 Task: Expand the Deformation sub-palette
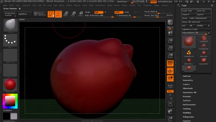pyautogui.click(x=189, y=105)
